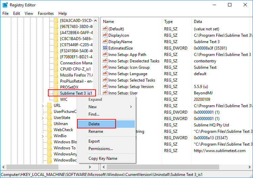Click the values pane horizontal scrollbar thumb
Image resolution: width=253 pixels, height=178 pixels.
click(x=163, y=167)
